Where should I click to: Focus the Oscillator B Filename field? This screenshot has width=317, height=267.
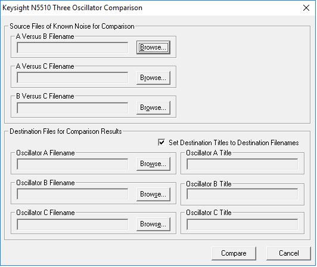[x=72, y=194]
